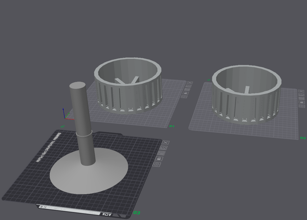Image resolution: width=307 pixels, height=220 pixels.
Task: Toggle the lock on plate 01
Action: (185, 93)
